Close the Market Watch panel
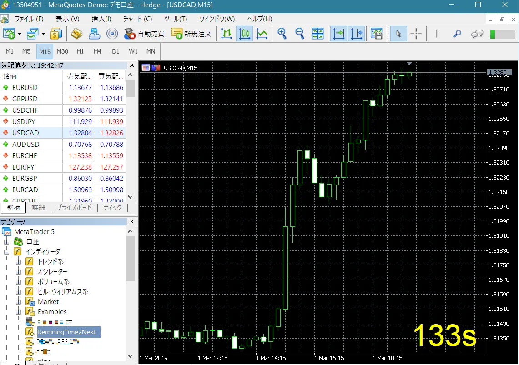Image resolution: width=519 pixels, height=365 pixels. (132, 65)
